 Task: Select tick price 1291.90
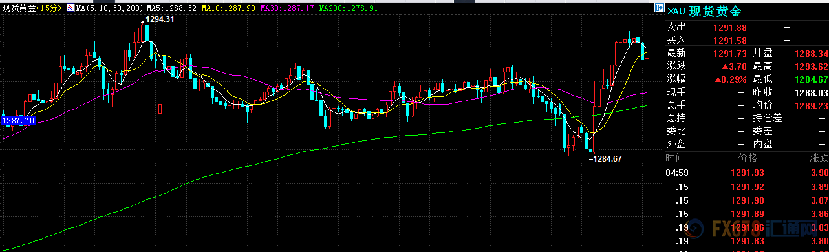[x=747, y=200]
